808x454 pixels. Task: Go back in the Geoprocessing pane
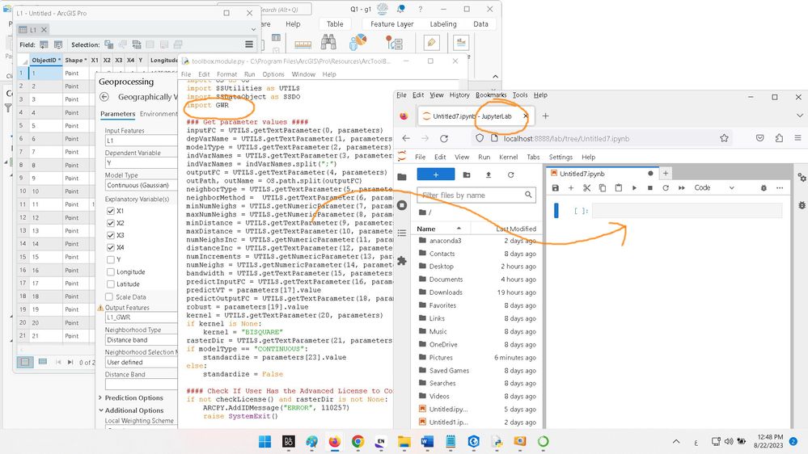104,97
